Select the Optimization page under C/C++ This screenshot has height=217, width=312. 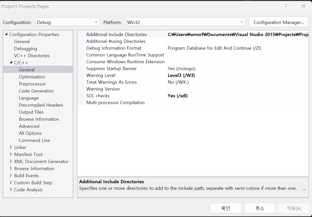(x=32, y=77)
